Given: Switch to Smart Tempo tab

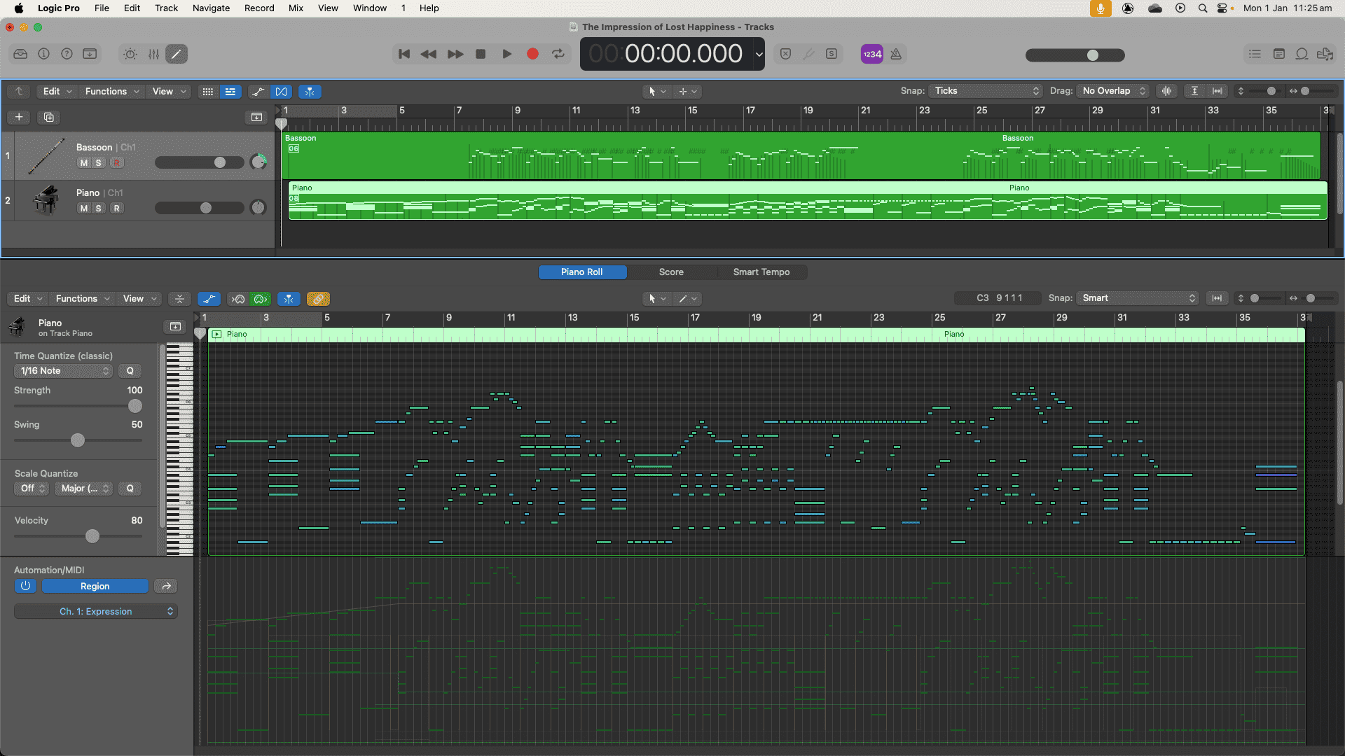Looking at the screenshot, I should pos(761,272).
